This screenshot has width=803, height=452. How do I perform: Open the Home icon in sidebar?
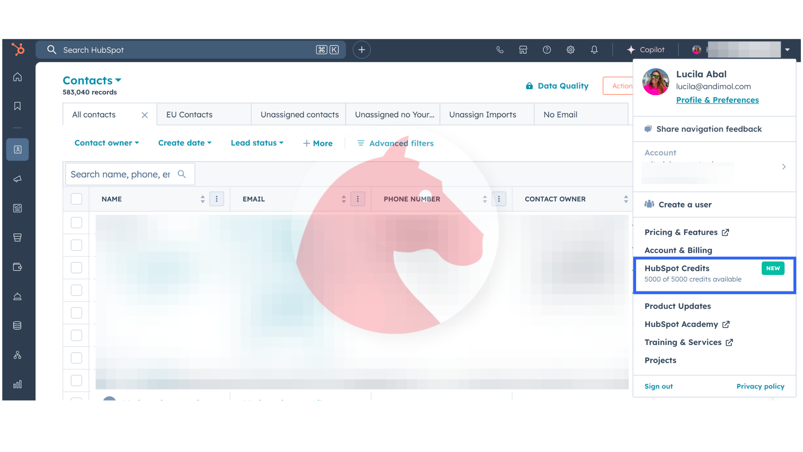(17, 77)
